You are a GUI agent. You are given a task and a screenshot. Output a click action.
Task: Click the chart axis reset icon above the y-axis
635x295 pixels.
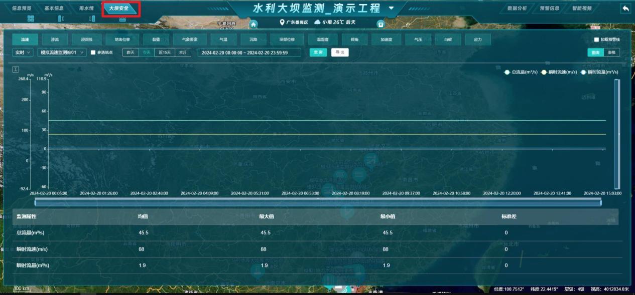pyautogui.click(x=16, y=69)
